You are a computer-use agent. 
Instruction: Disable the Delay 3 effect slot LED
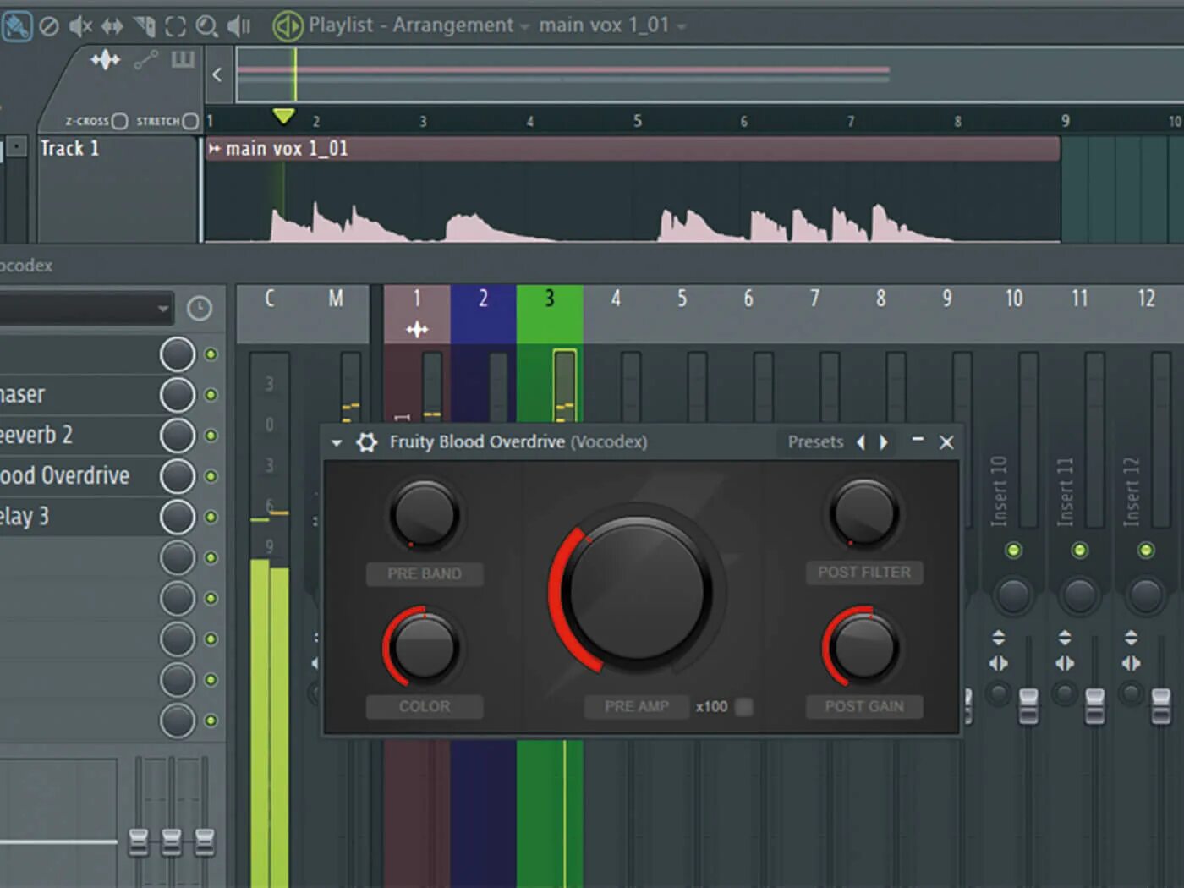[211, 517]
